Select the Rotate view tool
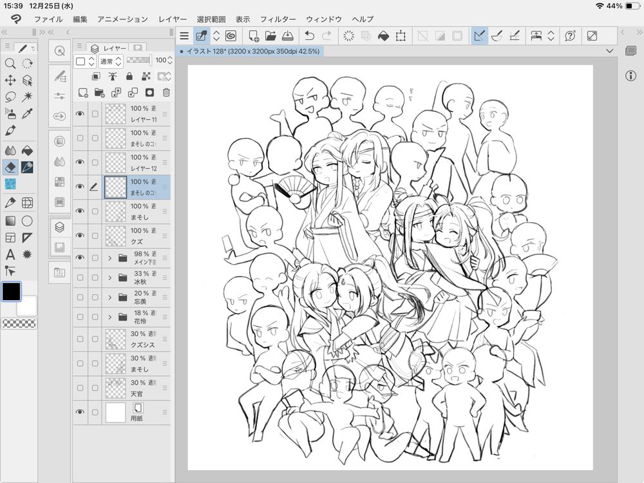This screenshot has height=483, width=644. click(x=27, y=63)
